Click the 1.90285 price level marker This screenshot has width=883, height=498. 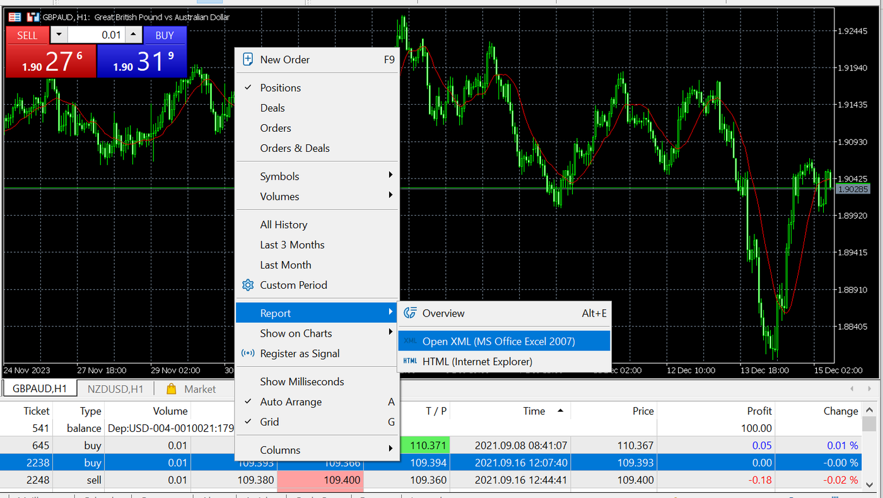(x=852, y=189)
